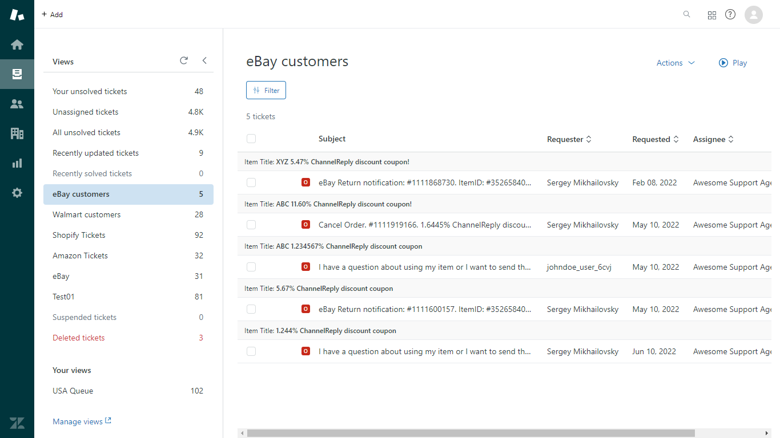
Task: Sort by Requester column
Action: click(x=569, y=139)
